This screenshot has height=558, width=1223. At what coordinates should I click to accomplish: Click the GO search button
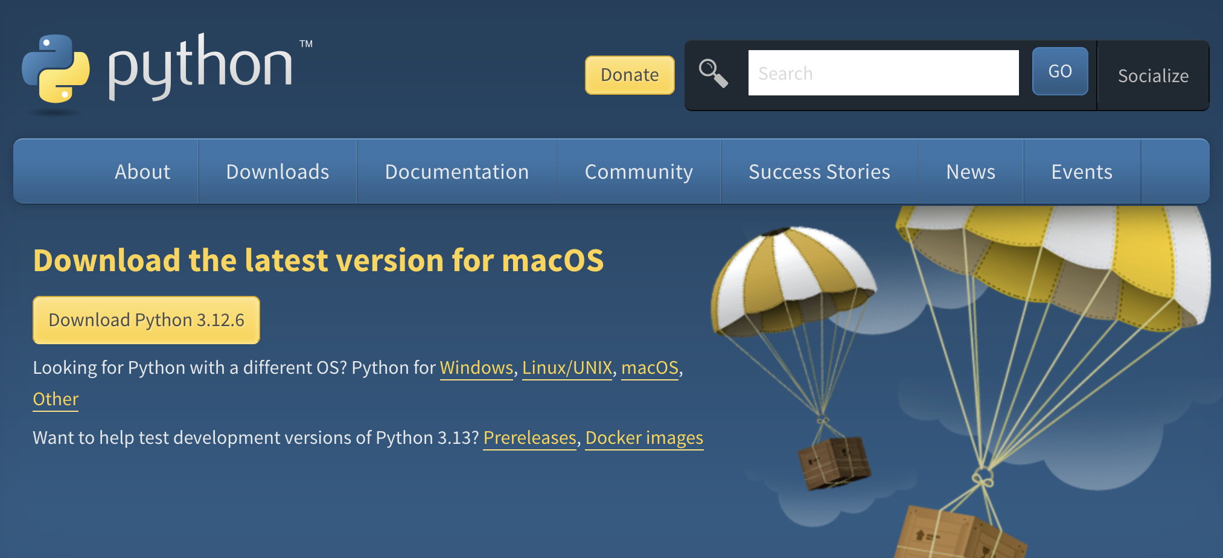coord(1060,71)
